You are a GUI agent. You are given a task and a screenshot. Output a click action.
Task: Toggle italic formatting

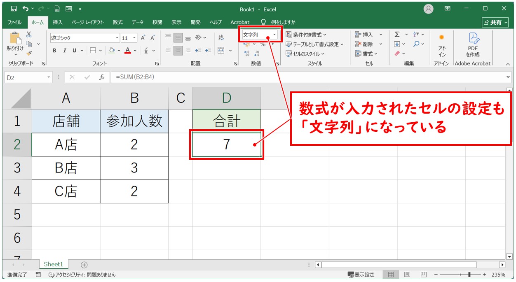coord(64,51)
